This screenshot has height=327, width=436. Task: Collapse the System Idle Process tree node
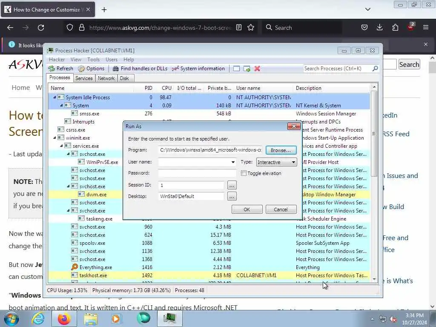pos(54,98)
